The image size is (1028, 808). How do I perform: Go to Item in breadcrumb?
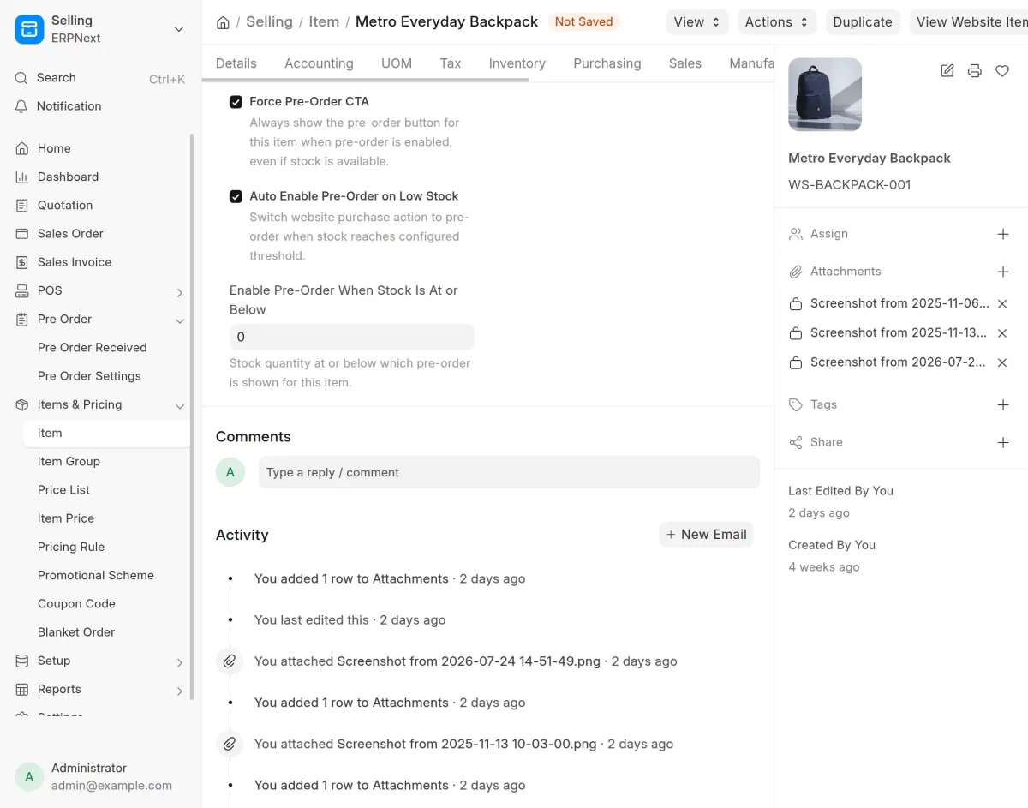324,21
